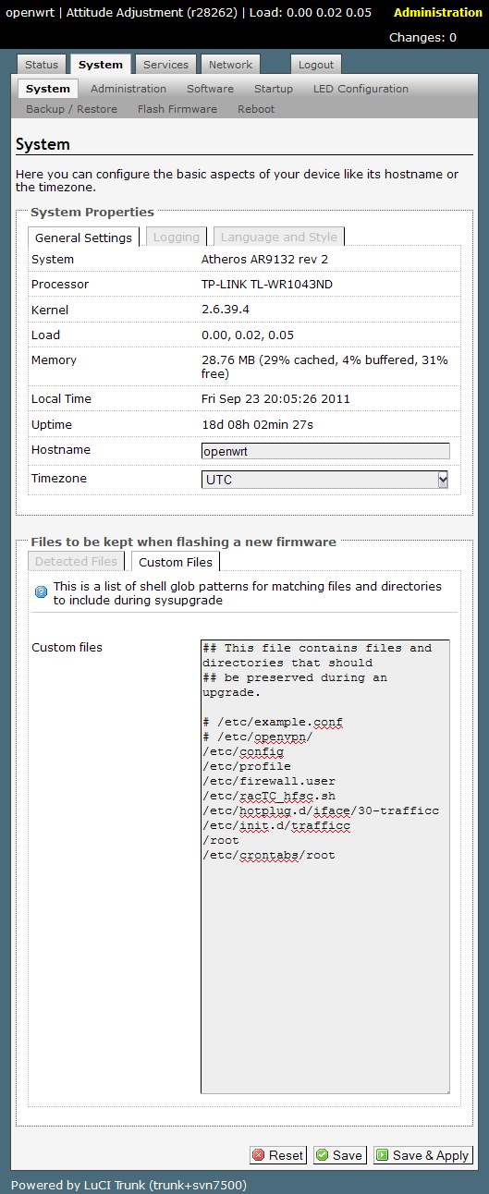Switch to Language and Style tab
The image size is (489, 1194).
280,238
